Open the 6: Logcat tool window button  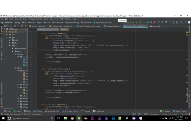[38, 111]
